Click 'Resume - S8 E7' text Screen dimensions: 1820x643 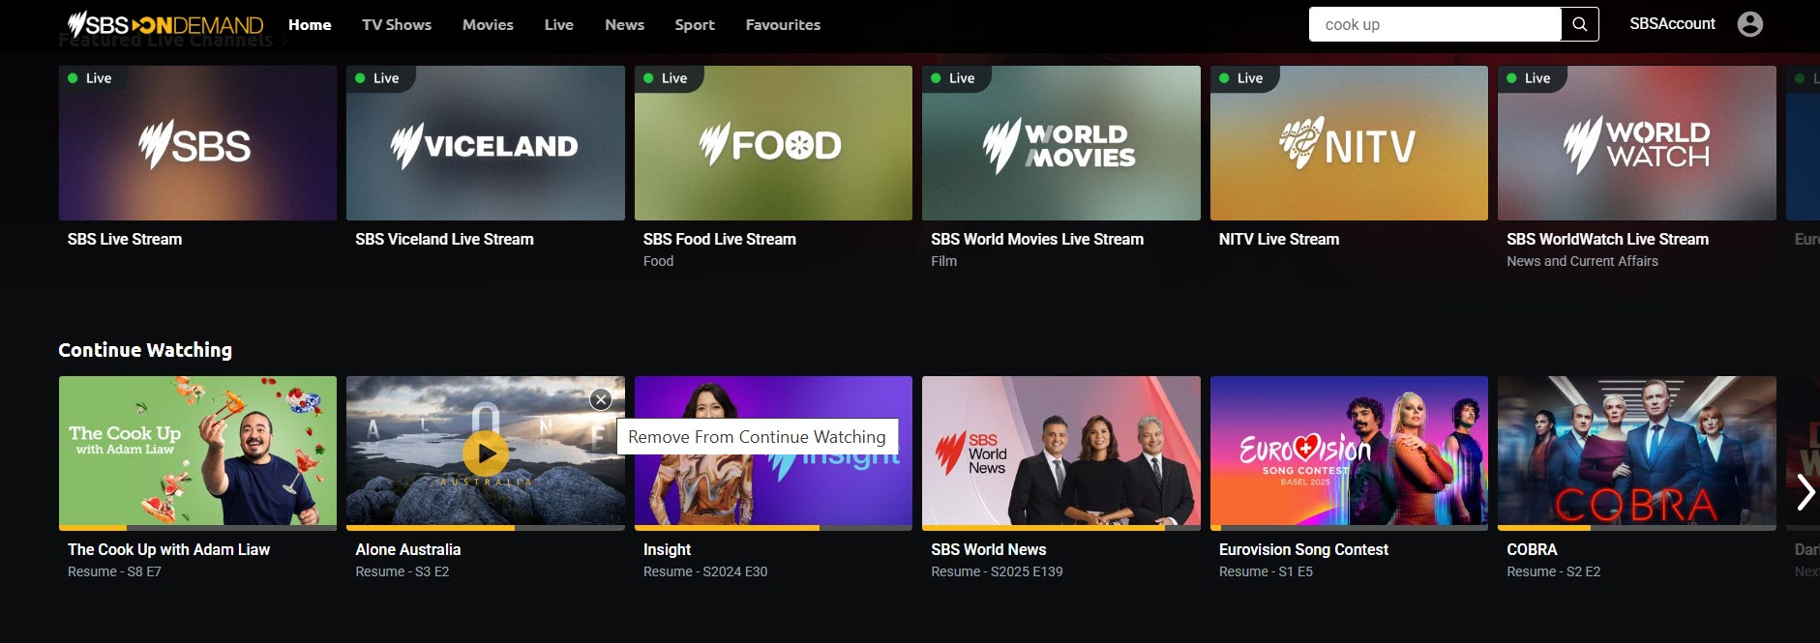point(114,571)
